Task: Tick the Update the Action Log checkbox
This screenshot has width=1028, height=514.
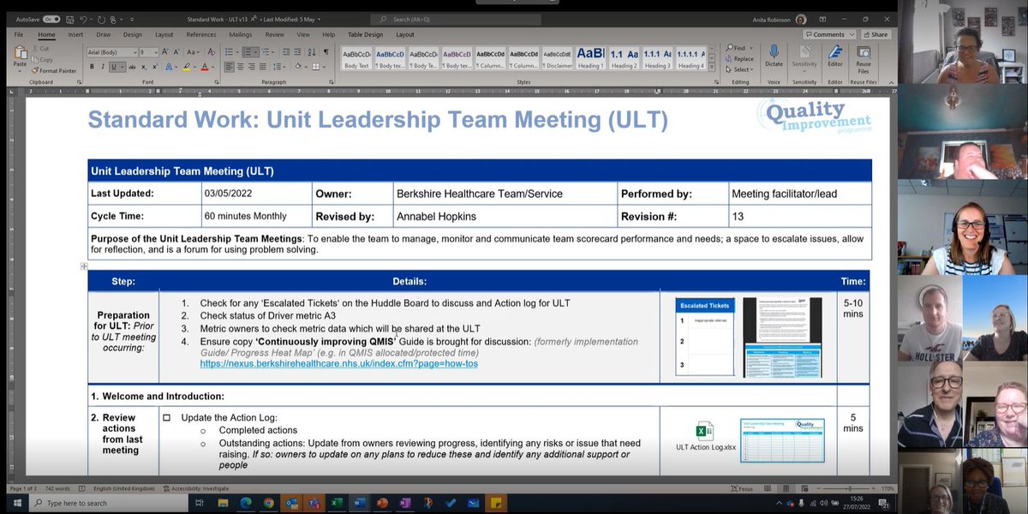Action: [166, 417]
